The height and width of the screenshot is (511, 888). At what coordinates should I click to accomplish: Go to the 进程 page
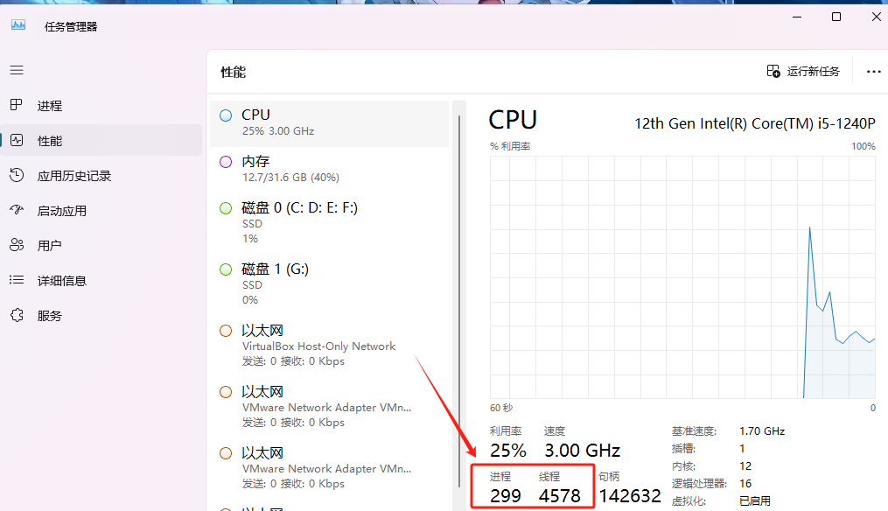pos(101,105)
